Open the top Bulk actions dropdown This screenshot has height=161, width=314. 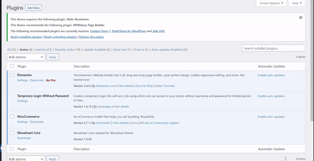(x=26, y=57)
